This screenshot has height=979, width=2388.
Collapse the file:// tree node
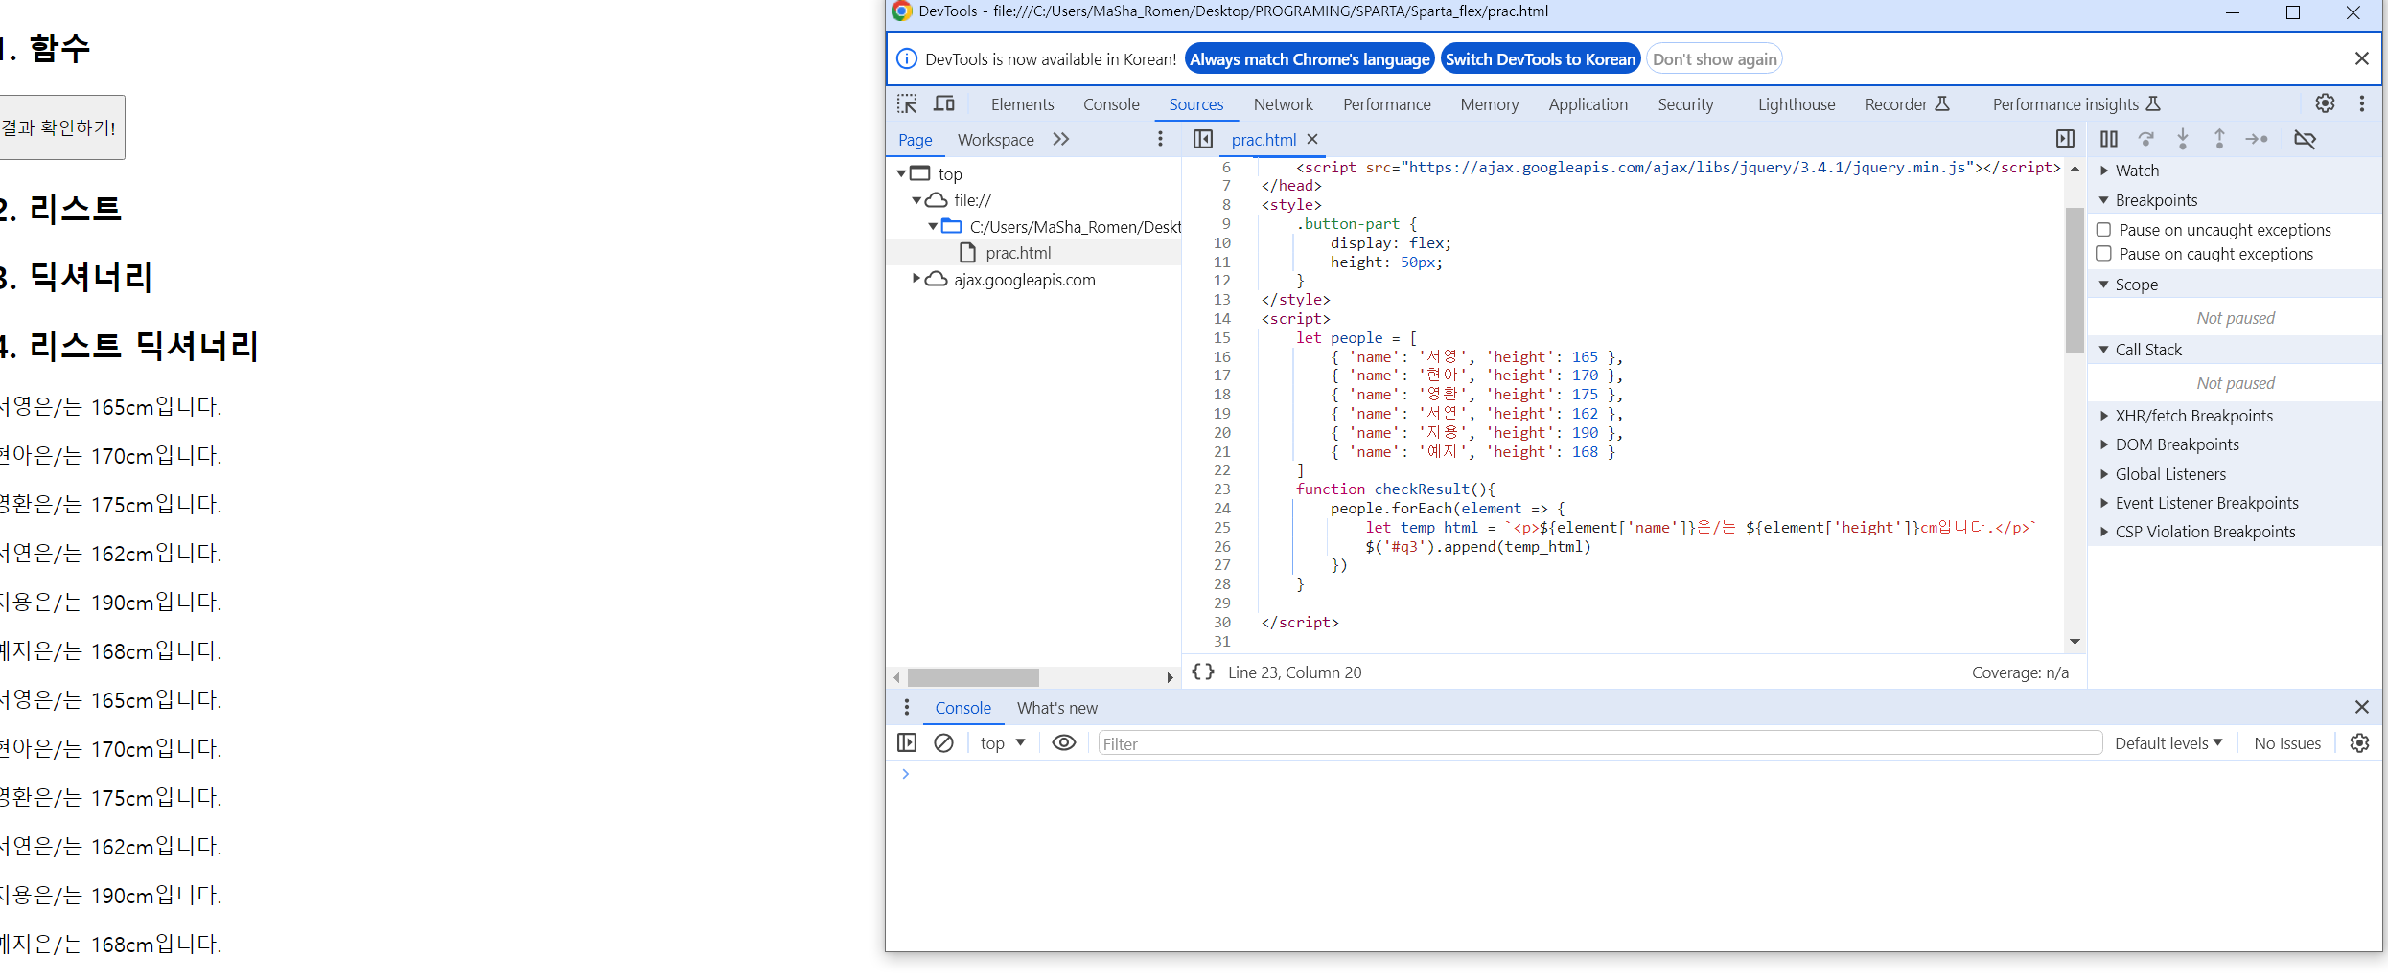tap(916, 200)
